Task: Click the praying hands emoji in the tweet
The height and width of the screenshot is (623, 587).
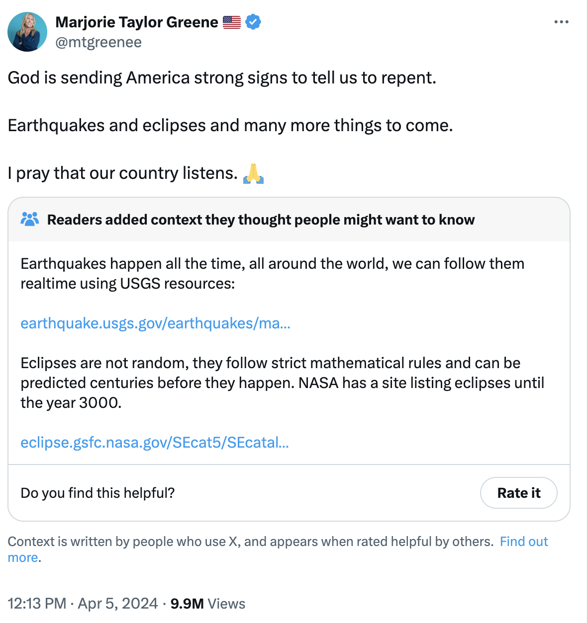Action: click(253, 173)
